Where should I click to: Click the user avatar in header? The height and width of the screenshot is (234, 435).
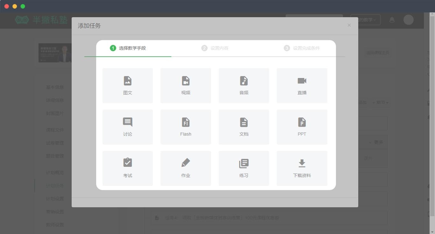(x=408, y=20)
